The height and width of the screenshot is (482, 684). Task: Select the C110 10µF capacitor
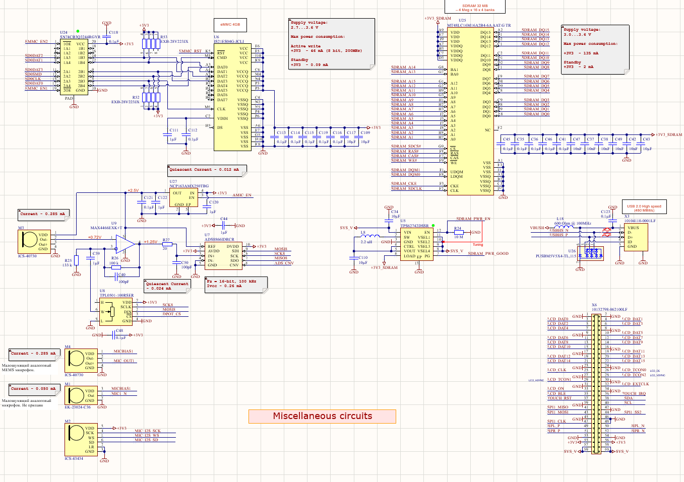coord(354,258)
